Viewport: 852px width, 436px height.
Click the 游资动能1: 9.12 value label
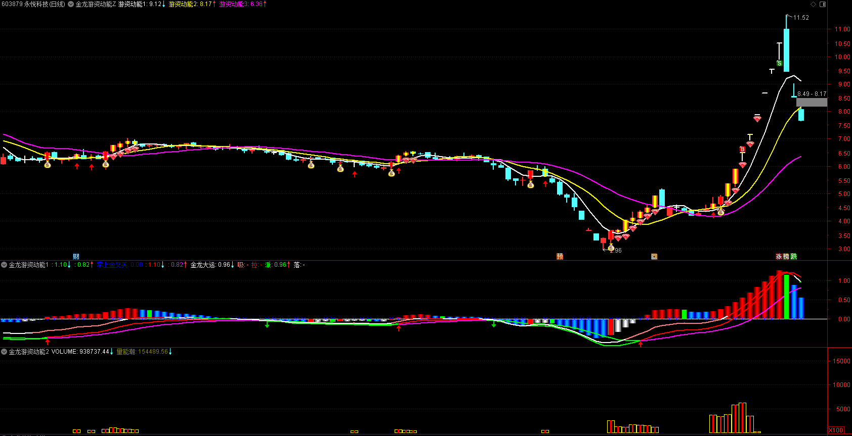pyautogui.click(x=142, y=4)
